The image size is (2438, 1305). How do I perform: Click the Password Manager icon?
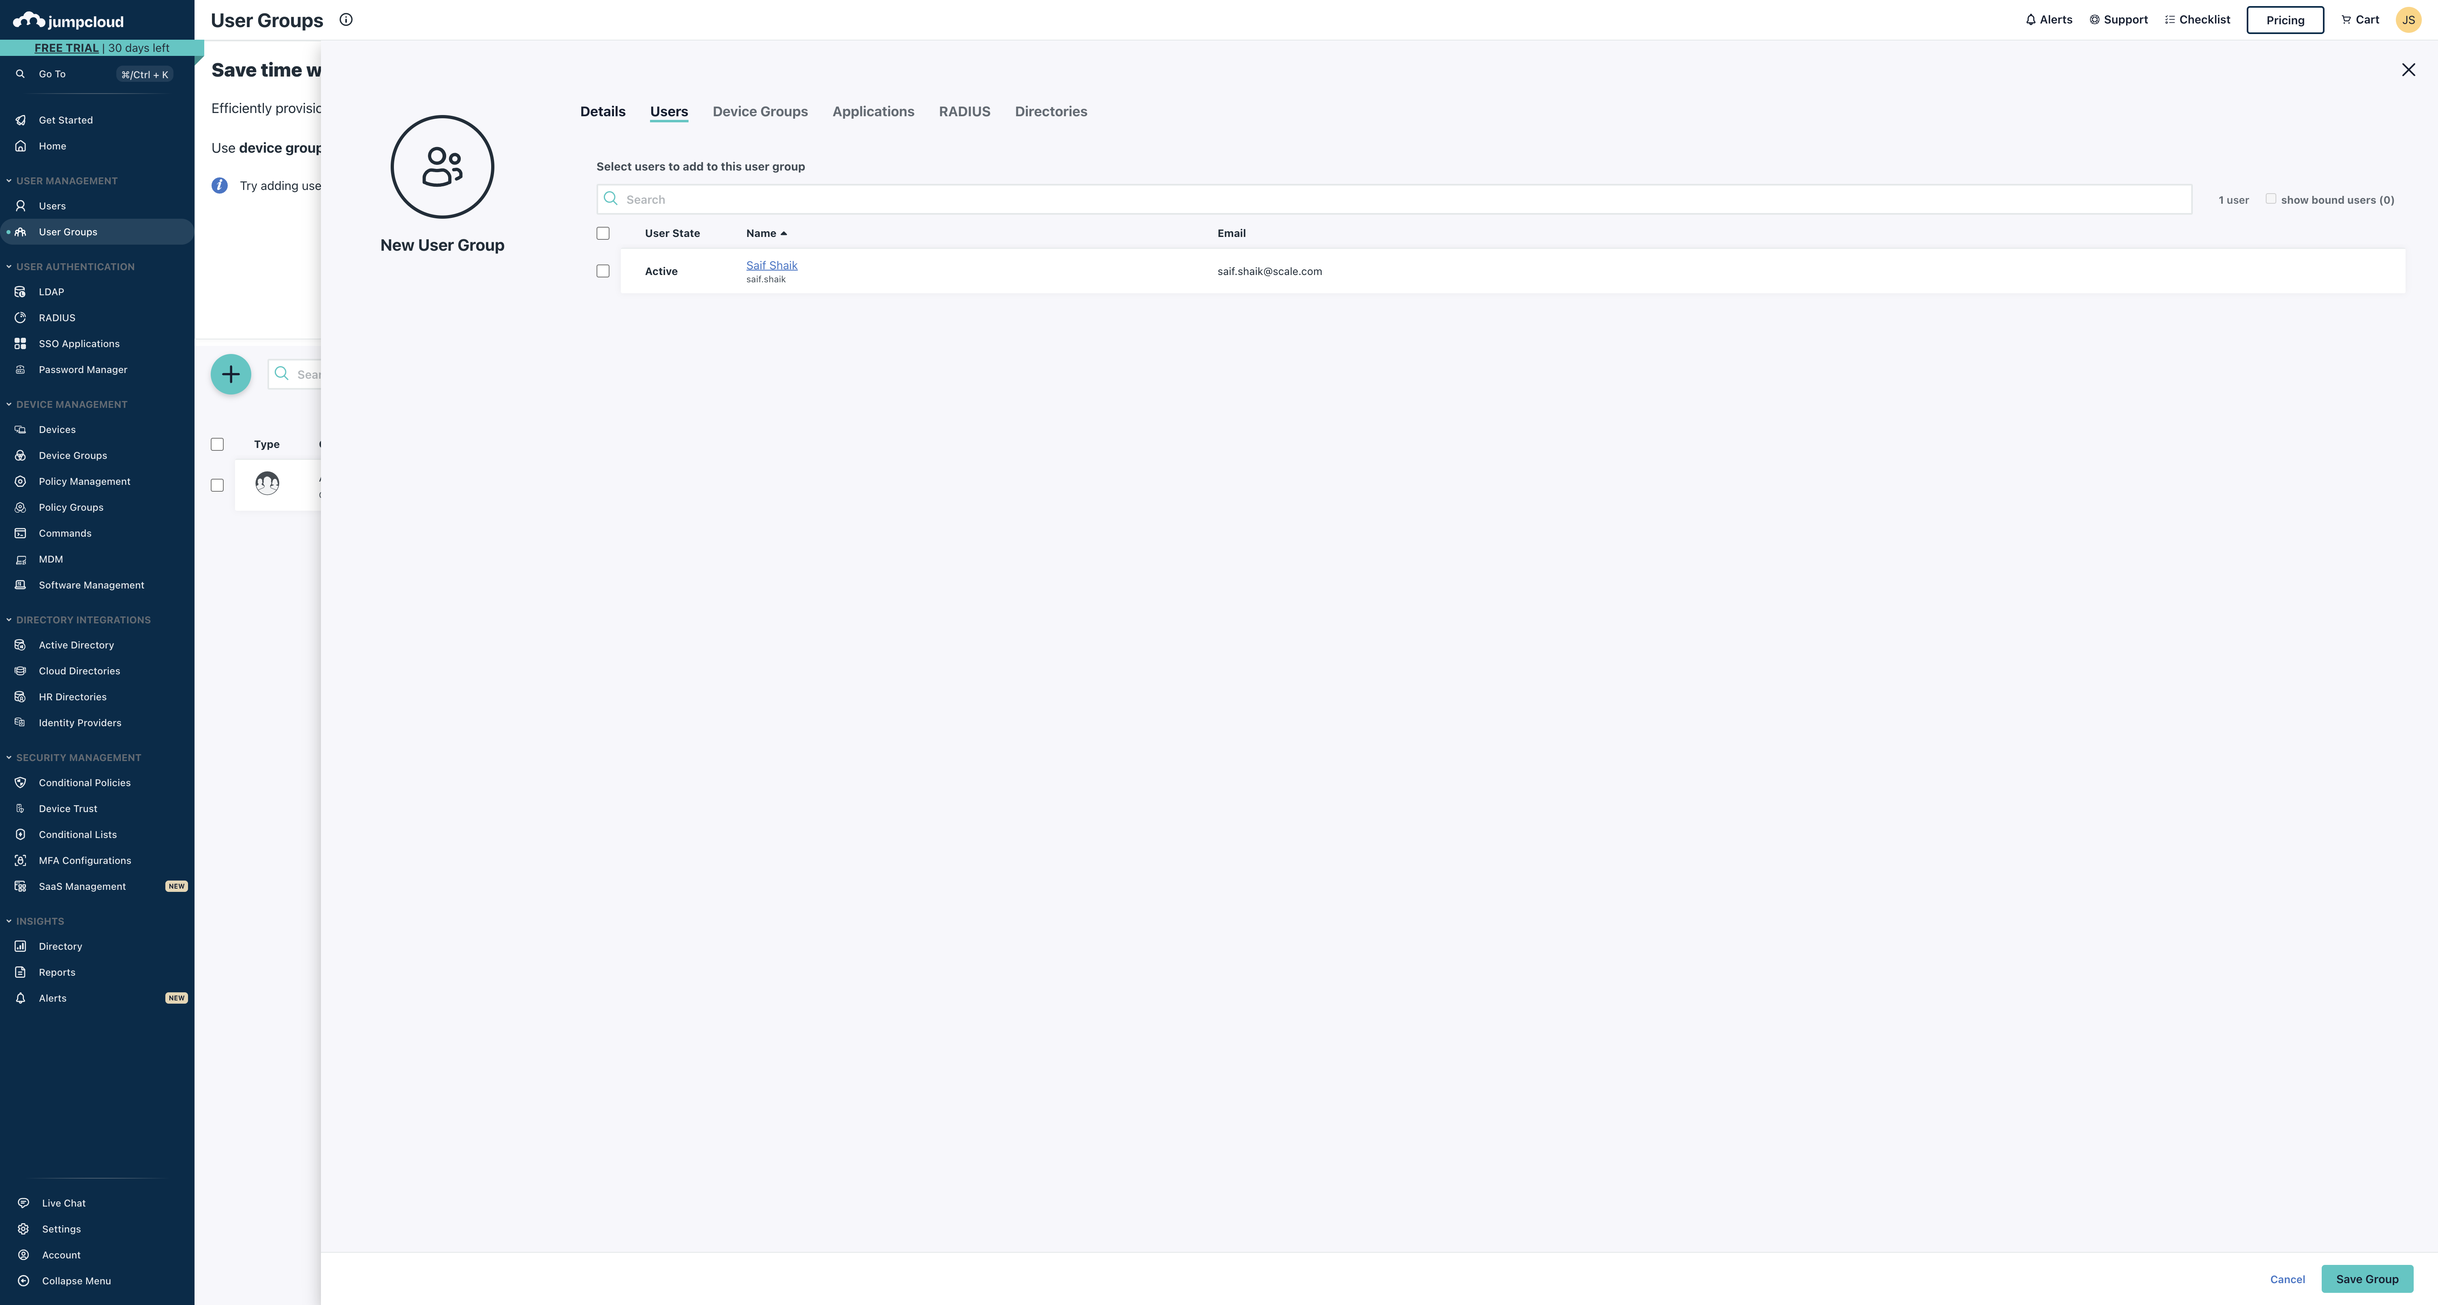pyautogui.click(x=20, y=370)
